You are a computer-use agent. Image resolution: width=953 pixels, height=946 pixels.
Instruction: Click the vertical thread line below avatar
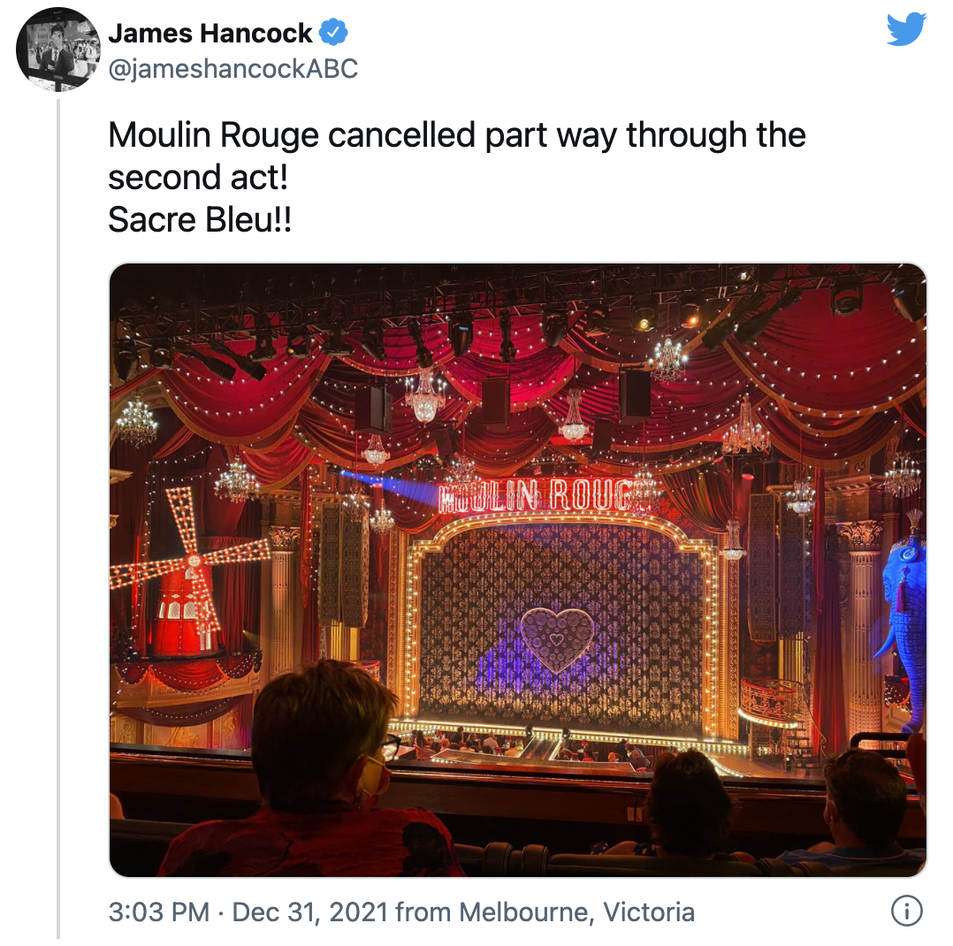tap(58, 519)
